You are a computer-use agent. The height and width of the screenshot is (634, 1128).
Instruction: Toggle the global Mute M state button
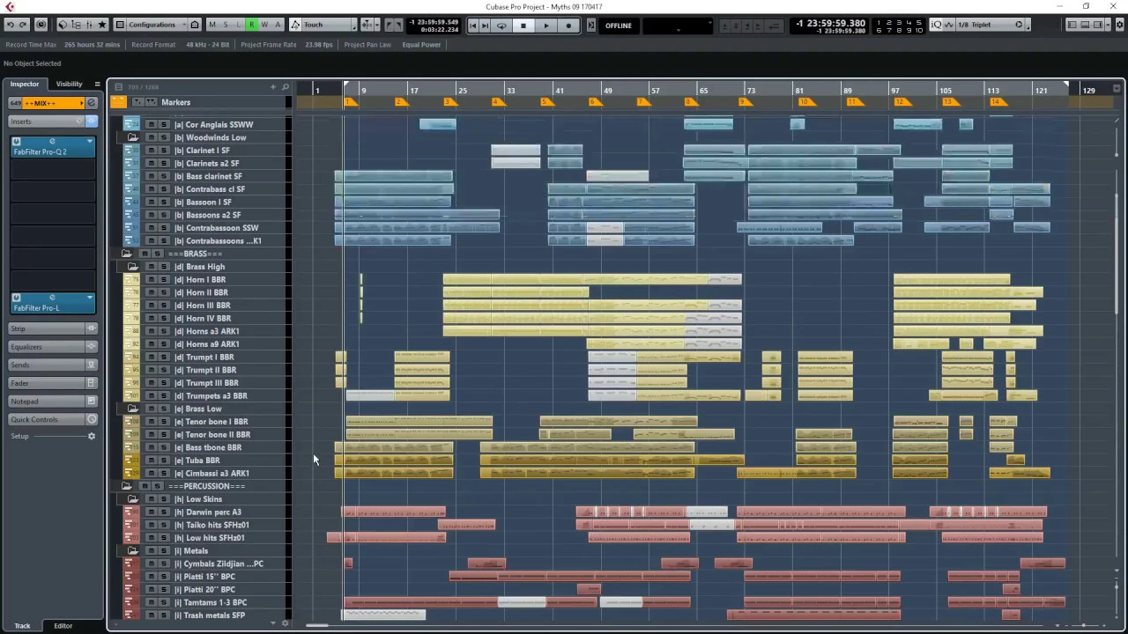[212, 25]
